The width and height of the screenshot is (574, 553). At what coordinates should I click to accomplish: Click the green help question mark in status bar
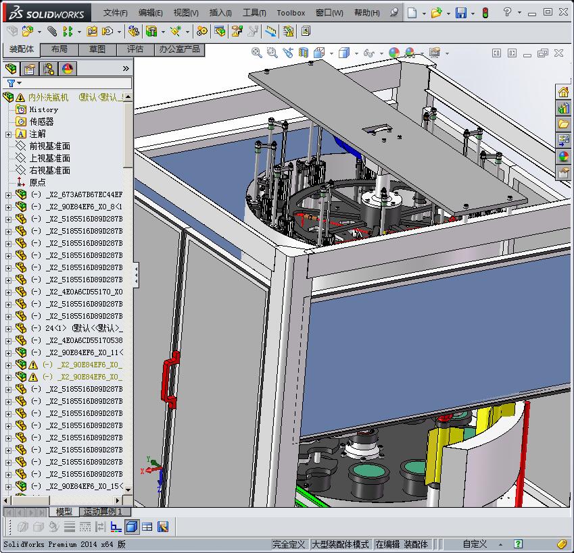click(x=518, y=544)
